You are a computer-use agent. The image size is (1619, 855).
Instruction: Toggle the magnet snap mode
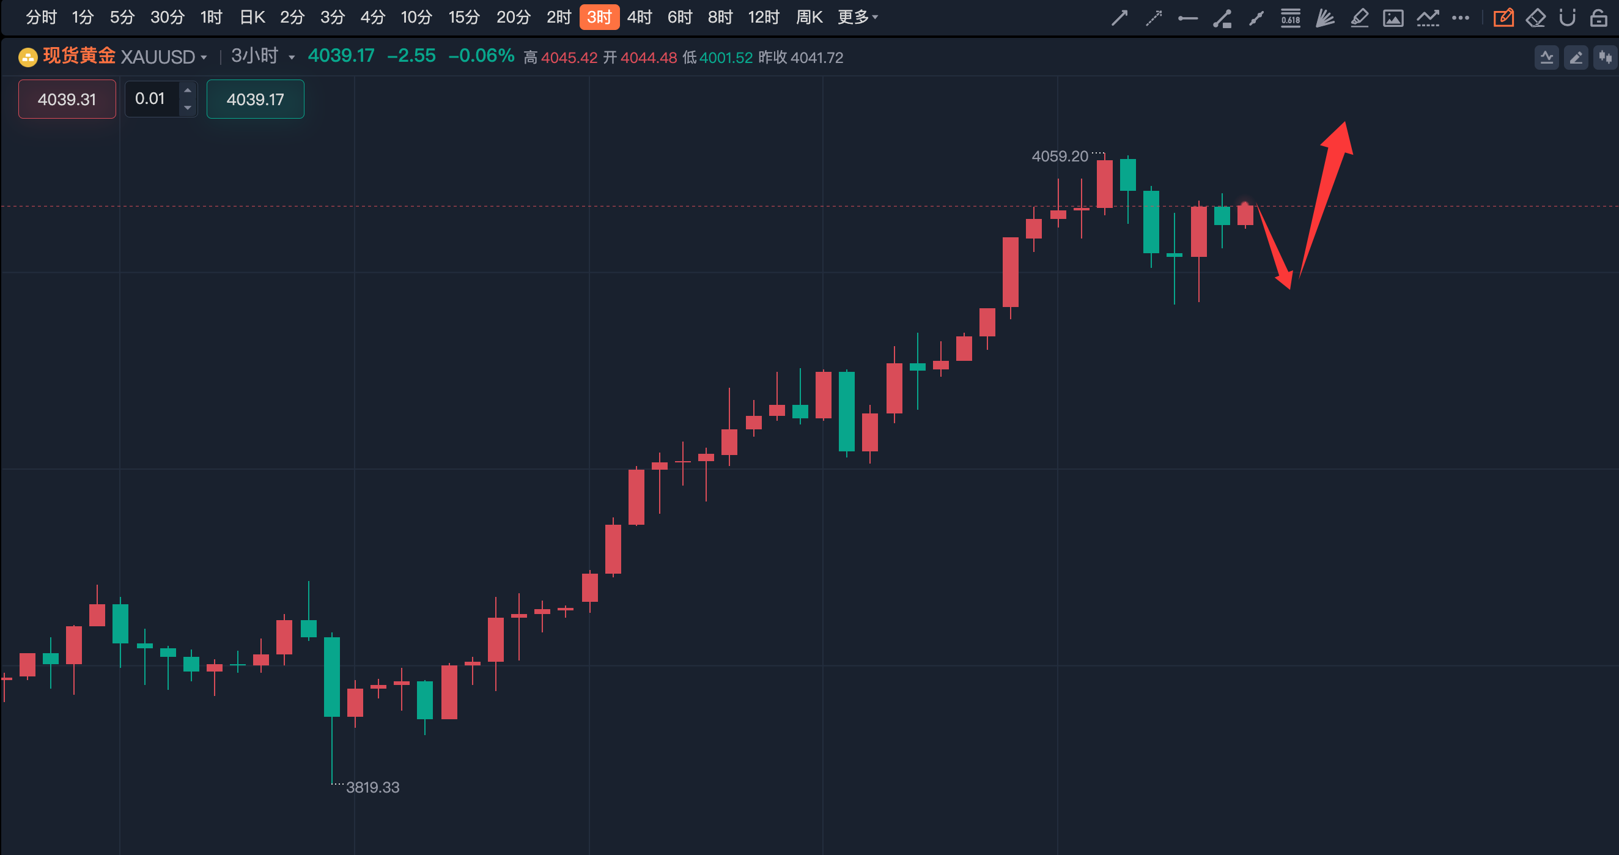point(1568,18)
